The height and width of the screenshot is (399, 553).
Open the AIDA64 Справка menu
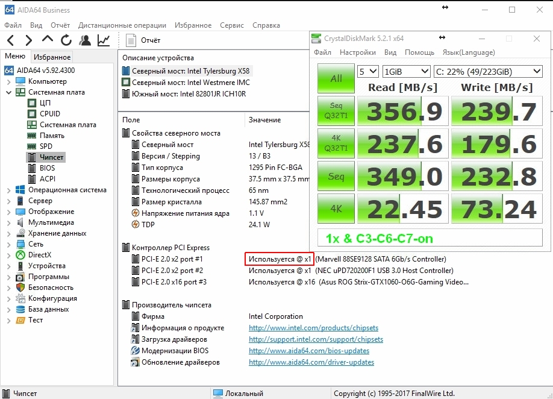click(266, 25)
